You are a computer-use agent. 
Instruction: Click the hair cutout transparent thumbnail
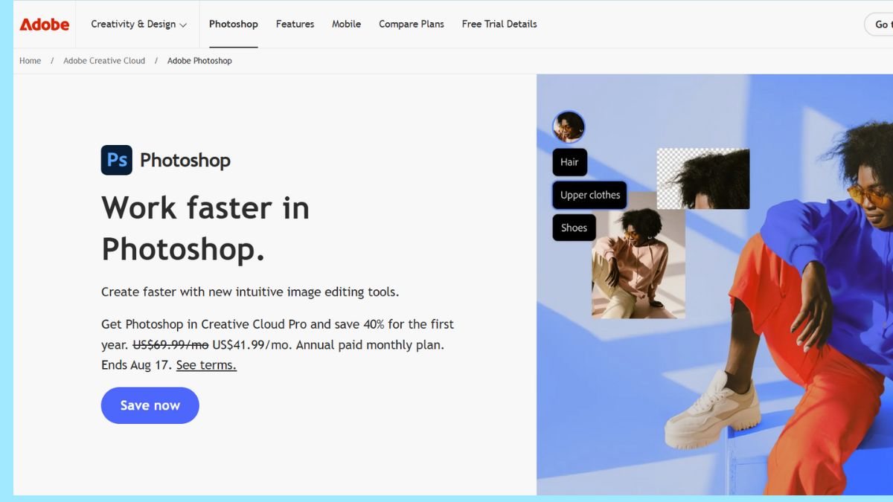(x=703, y=178)
